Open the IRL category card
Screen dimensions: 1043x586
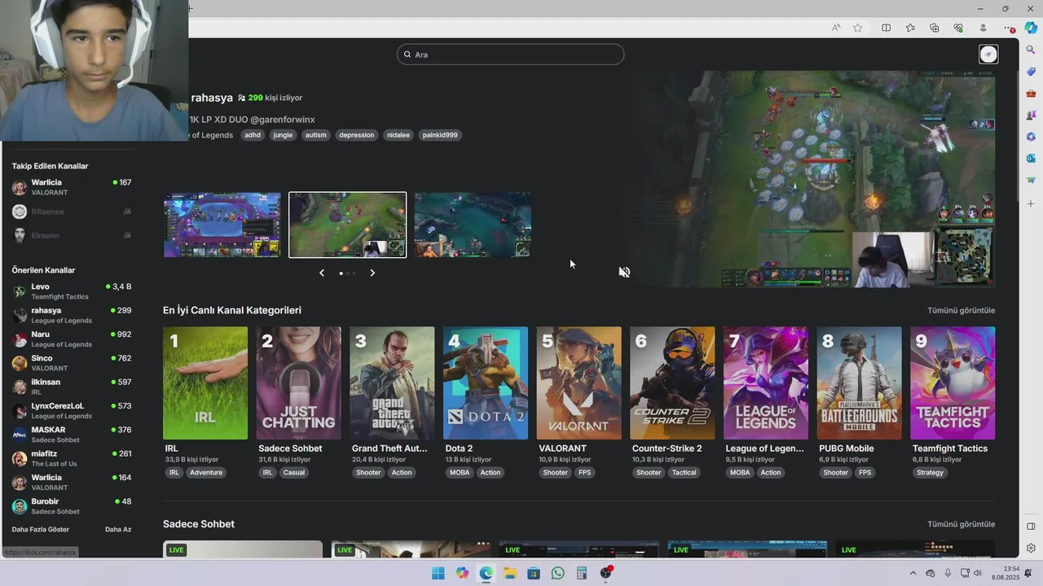click(205, 383)
